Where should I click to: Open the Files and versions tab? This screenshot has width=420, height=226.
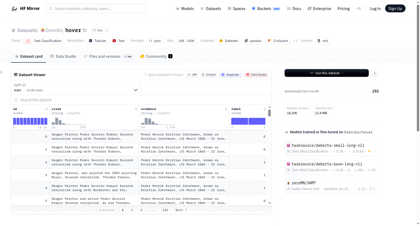pyautogui.click(x=108, y=56)
